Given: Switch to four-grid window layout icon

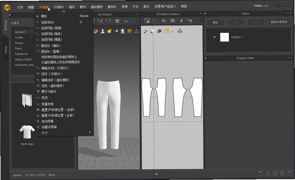Looking at the screenshot, I should 282,174.
